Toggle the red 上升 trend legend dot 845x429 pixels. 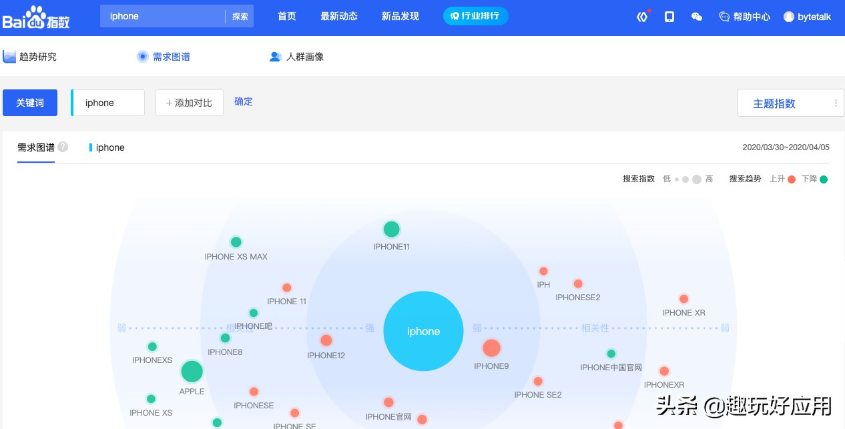[792, 179]
